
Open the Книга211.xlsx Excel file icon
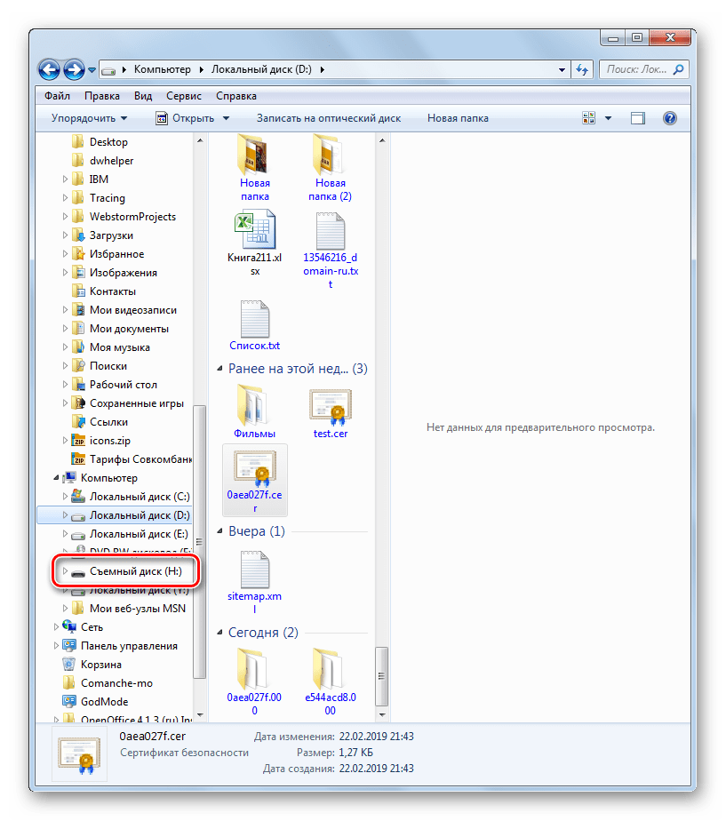pos(254,231)
